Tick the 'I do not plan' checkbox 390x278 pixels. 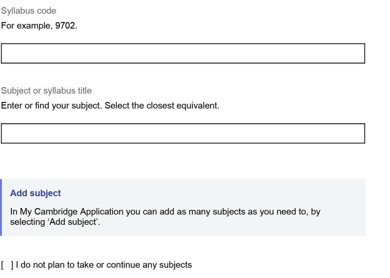click(x=7, y=265)
